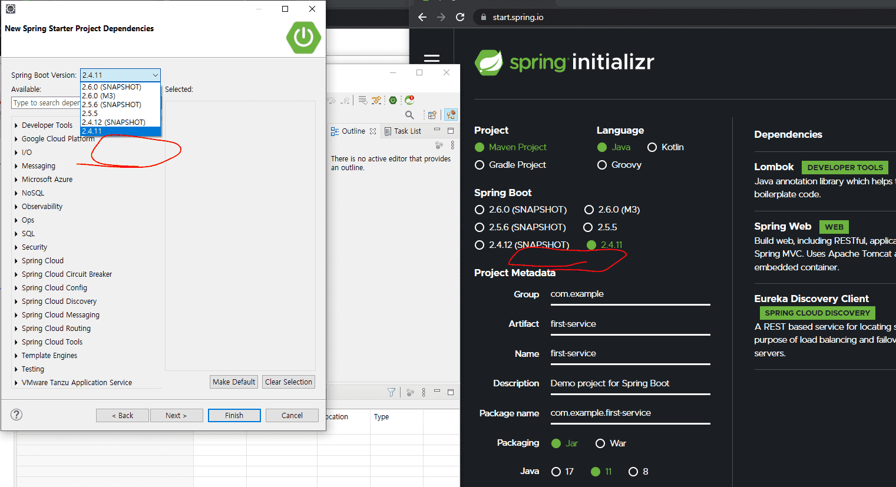The height and width of the screenshot is (487, 896).
Task: Click the magnifier search icon in Eclipse
Action: (x=409, y=115)
